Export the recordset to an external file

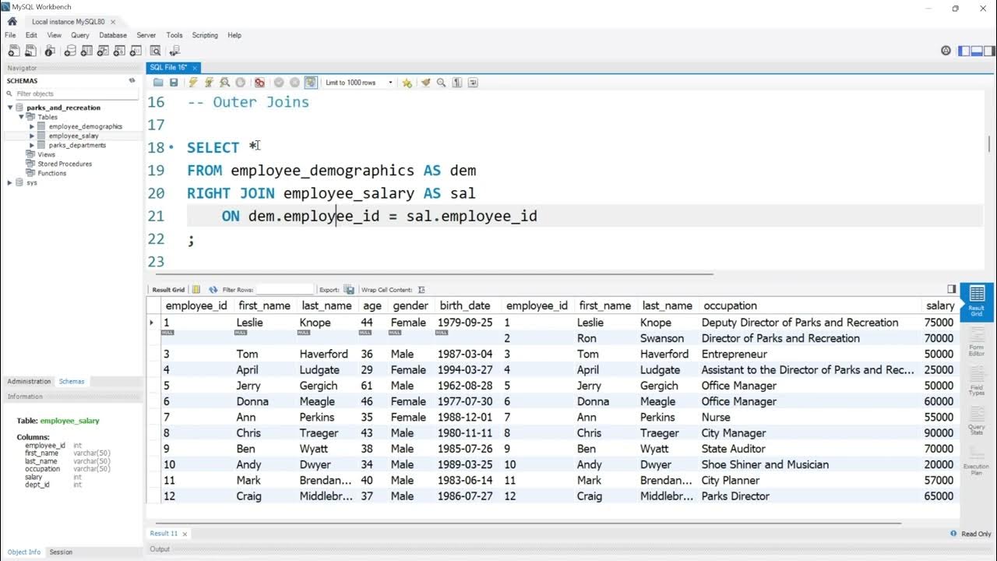coord(349,289)
